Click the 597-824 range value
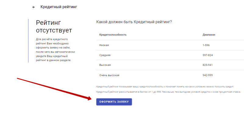The height and width of the screenshot is (137, 244). [x=207, y=55]
